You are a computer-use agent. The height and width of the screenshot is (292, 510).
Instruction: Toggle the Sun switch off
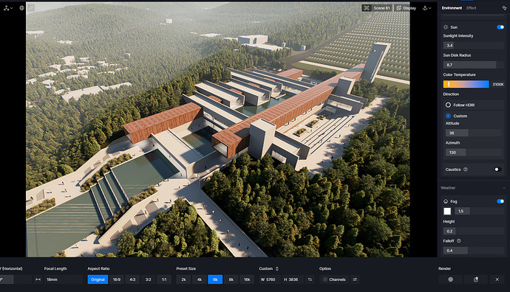tap(500, 27)
